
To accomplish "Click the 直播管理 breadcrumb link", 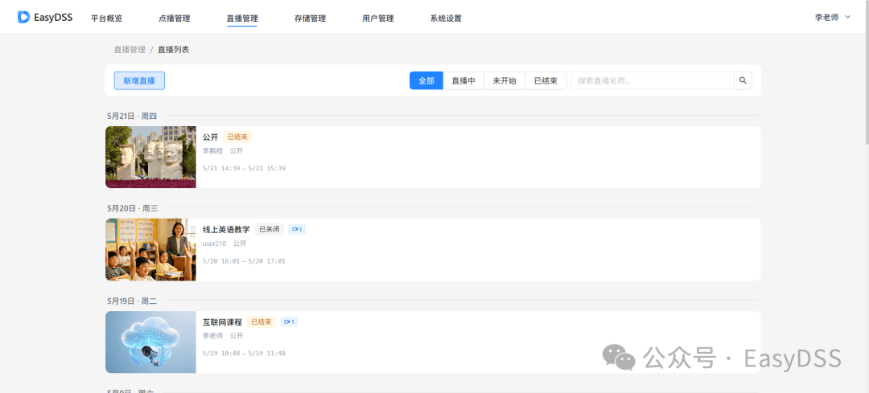I will pyautogui.click(x=130, y=49).
